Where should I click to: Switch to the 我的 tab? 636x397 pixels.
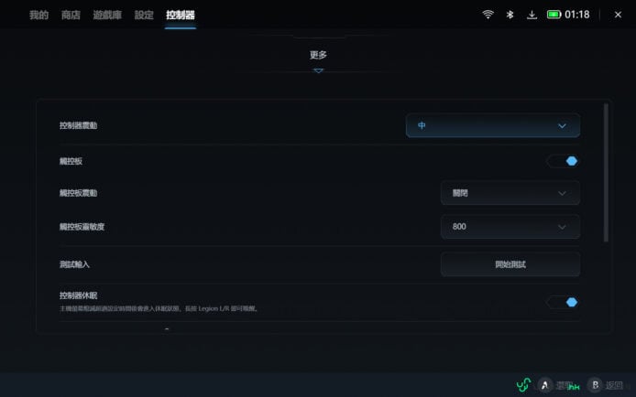tap(38, 15)
